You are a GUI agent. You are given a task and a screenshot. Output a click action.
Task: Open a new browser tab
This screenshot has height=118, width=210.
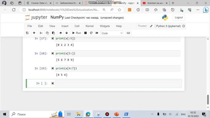tap(173, 3)
